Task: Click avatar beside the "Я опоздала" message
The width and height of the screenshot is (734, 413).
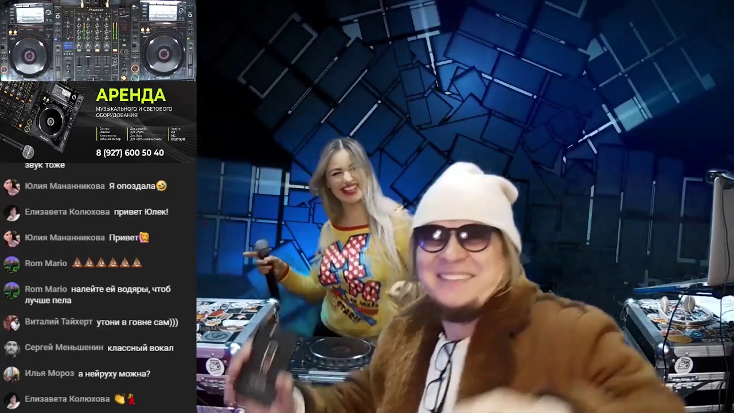Action: tap(11, 186)
